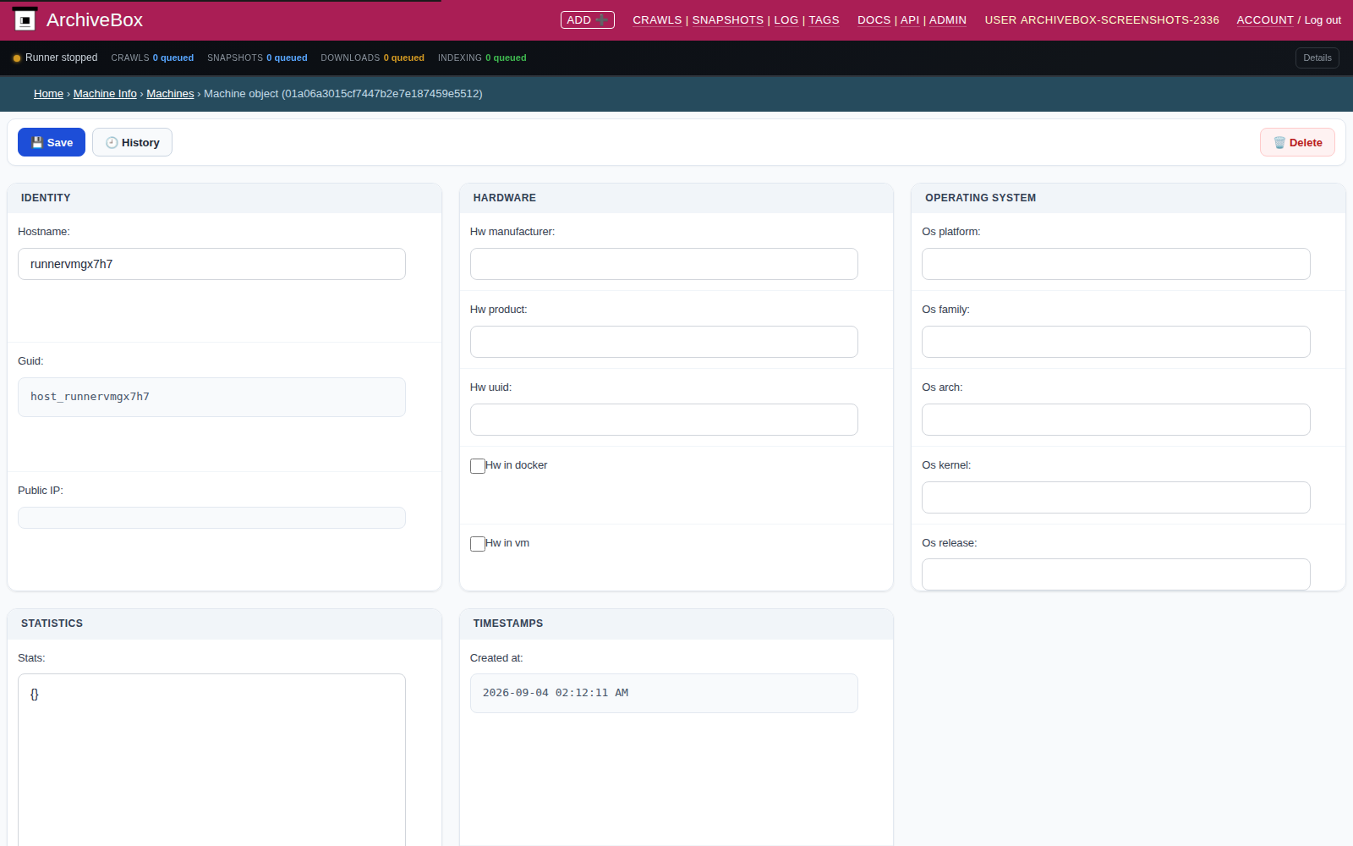Screen dimensions: 1353x846
Task: Open the CRAWLS menu item
Action: point(657,19)
